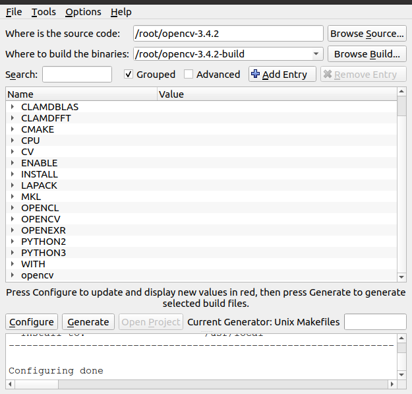The image size is (412, 394).
Task: Open the Options menu
Action: click(83, 12)
